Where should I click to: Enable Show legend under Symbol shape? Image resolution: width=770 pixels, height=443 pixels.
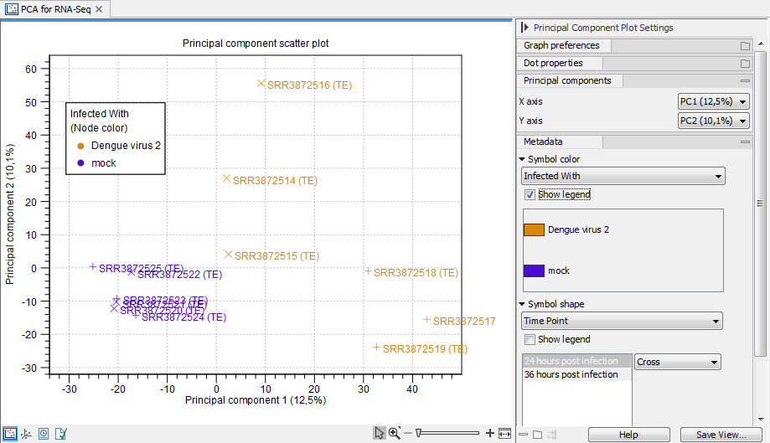point(530,339)
